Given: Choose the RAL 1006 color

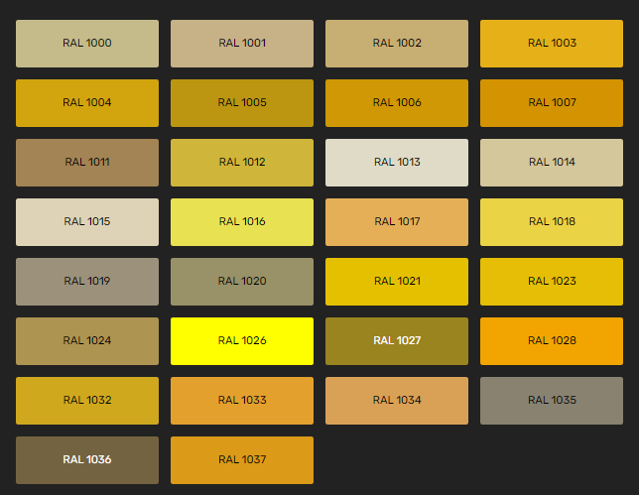Looking at the screenshot, I should [x=397, y=103].
